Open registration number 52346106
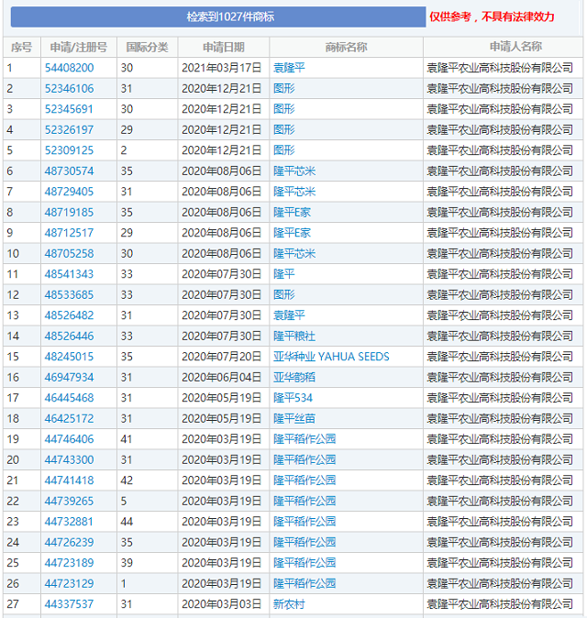This screenshot has width=587, height=618. 69,89
